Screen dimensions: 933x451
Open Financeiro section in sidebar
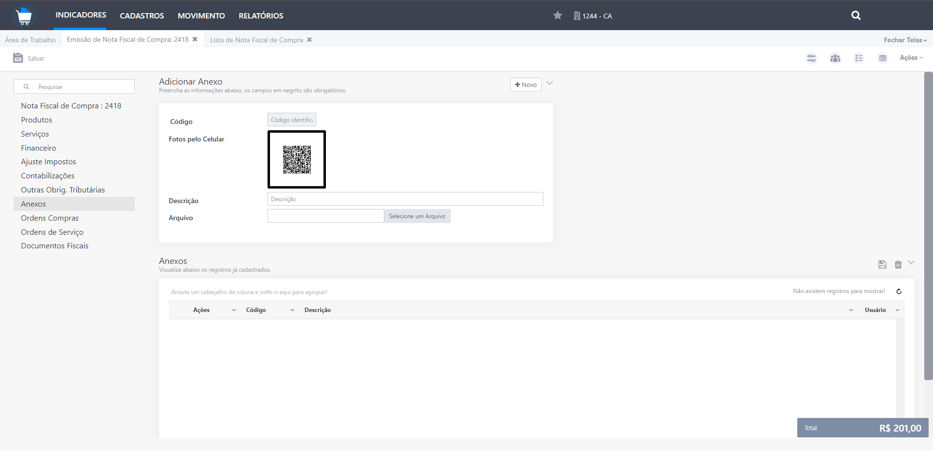(x=38, y=148)
